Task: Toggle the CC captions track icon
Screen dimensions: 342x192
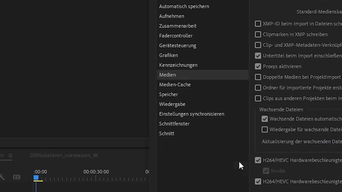Action: pyautogui.click(x=16, y=177)
